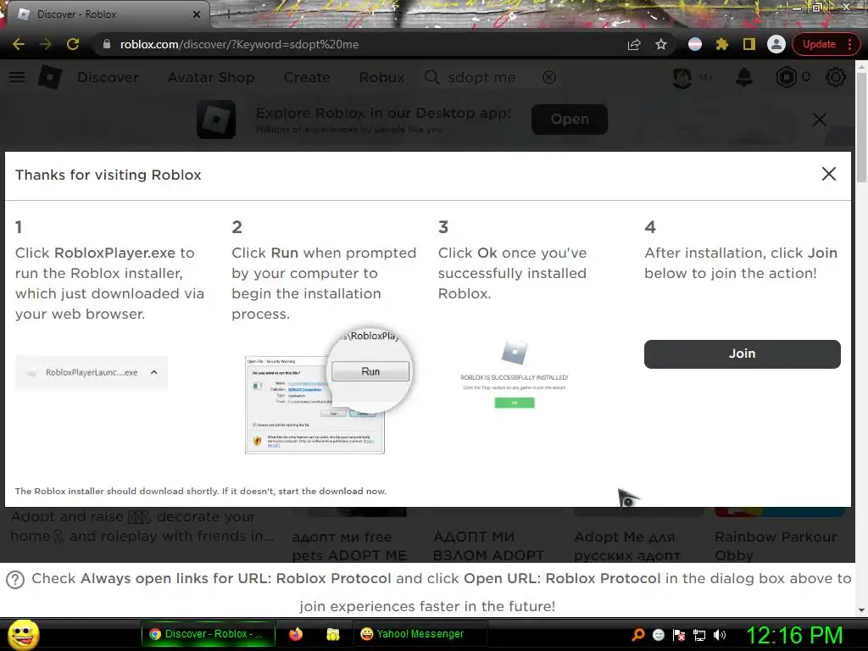
Task: Click the lock icon in address bar
Action: [107, 44]
